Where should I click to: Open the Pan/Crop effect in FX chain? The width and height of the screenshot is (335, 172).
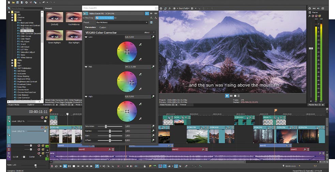coord(90,18)
